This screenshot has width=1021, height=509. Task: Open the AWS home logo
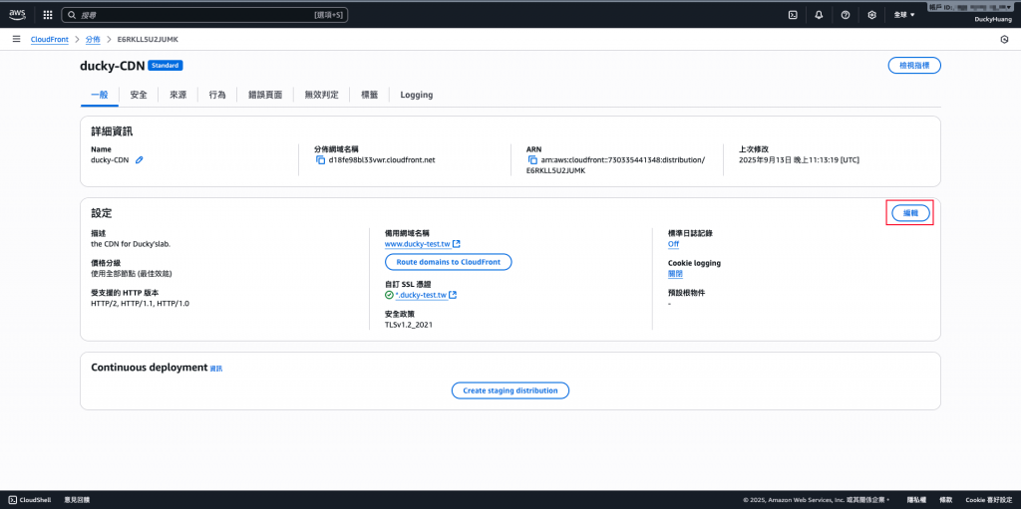[x=17, y=14]
